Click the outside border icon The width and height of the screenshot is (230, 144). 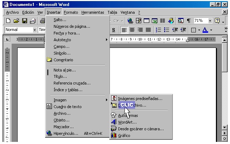[x=193, y=30]
